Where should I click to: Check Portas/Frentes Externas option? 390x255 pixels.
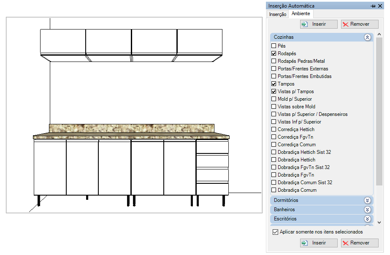click(x=274, y=69)
